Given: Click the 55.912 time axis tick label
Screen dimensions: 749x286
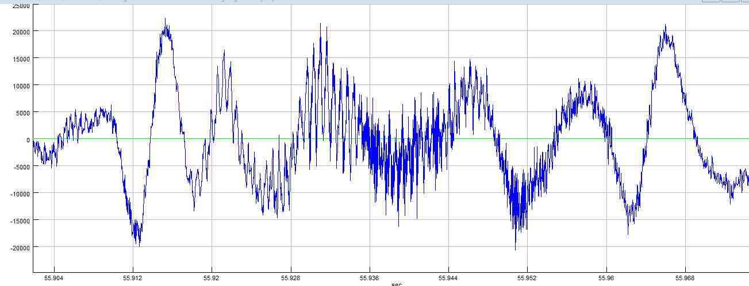Looking at the screenshot, I should [x=133, y=277].
